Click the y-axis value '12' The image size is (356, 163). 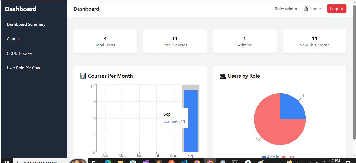click(92, 86)
